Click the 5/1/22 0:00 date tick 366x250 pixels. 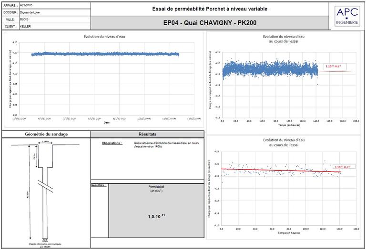pyautogui.click(x=20, y=118)
